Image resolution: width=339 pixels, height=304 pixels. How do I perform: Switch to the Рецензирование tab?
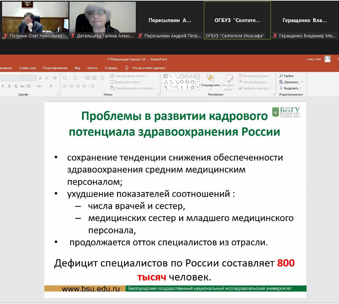[55, 68]
